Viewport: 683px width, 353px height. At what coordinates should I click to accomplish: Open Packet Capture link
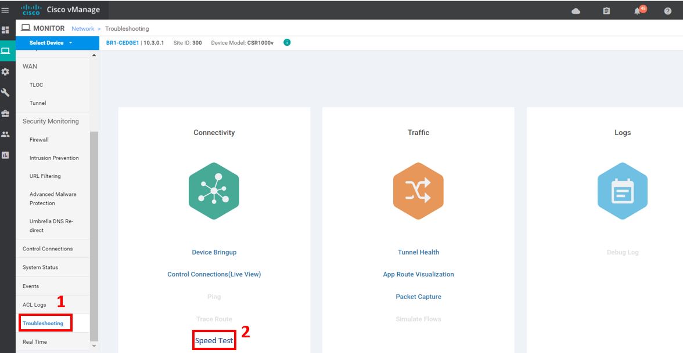tap(418, 297)
